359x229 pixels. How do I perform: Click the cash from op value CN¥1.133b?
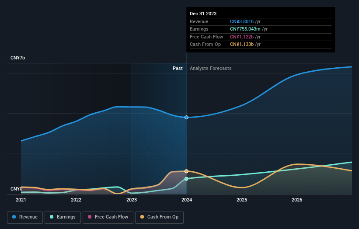coord(242,45)
